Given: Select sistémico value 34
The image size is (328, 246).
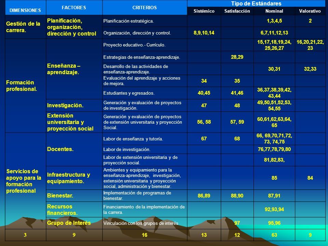Looking at the screenshot, I should tap(204, 81).
